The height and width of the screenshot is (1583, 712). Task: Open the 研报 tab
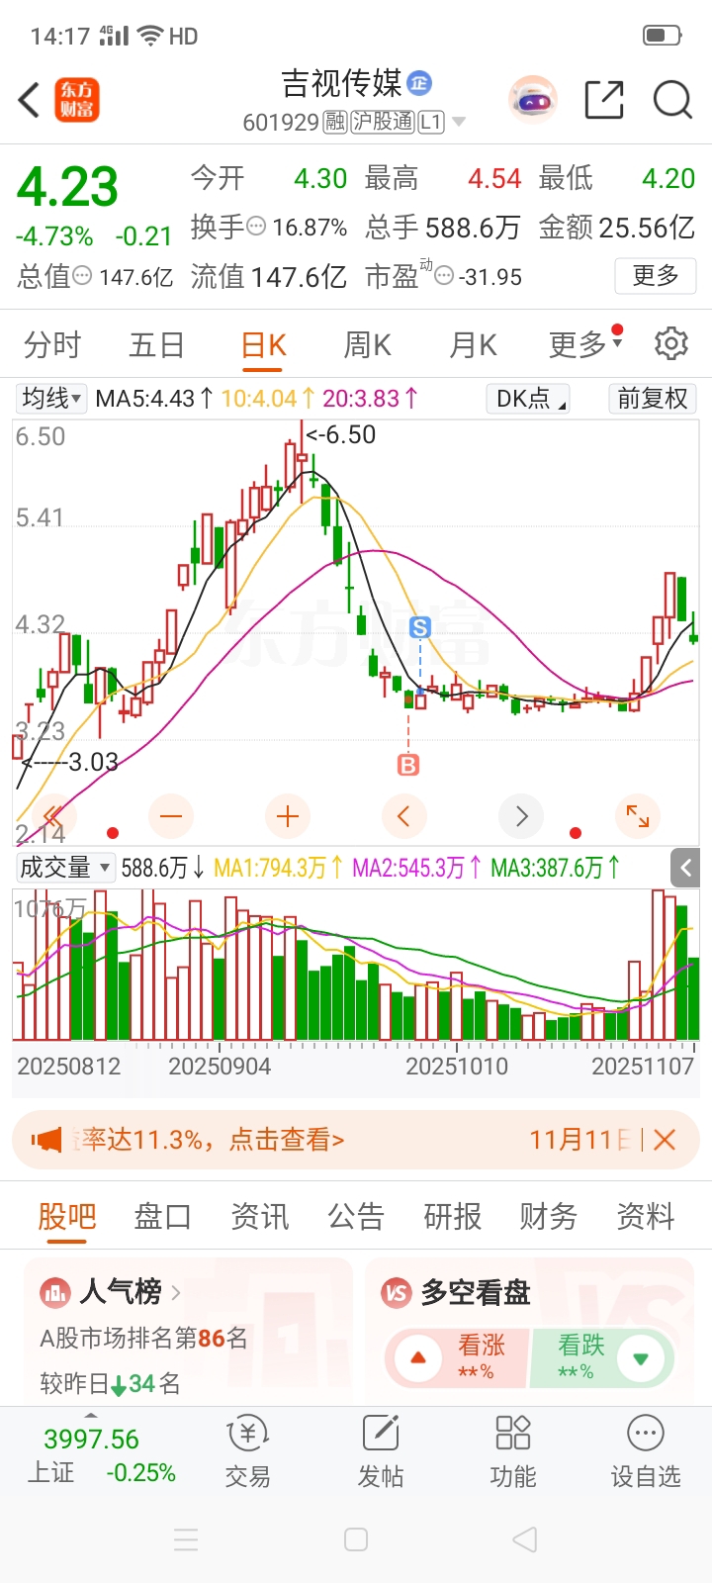pos(453,1216)
